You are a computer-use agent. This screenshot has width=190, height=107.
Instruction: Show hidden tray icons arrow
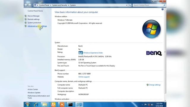[142, 105]
